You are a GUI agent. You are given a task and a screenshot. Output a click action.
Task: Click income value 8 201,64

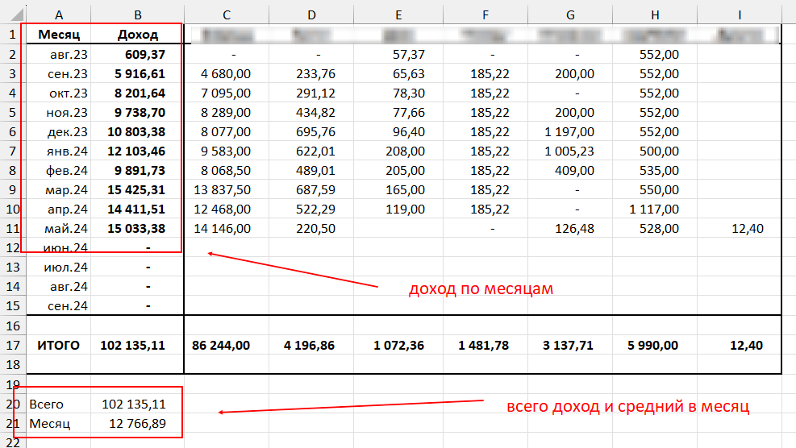coord(137,93)
